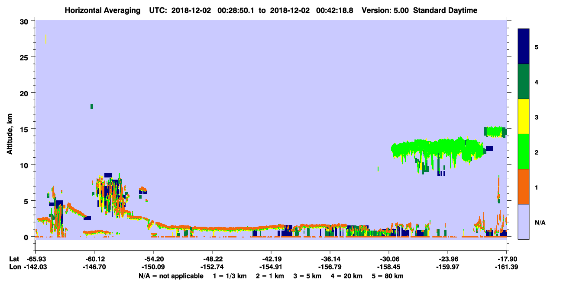Click longitude value -142.03
The image size is (563, 288).
coord(36,267)
